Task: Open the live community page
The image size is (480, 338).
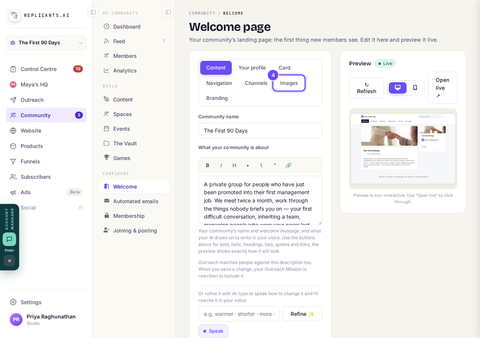Action: pos(442,88)
